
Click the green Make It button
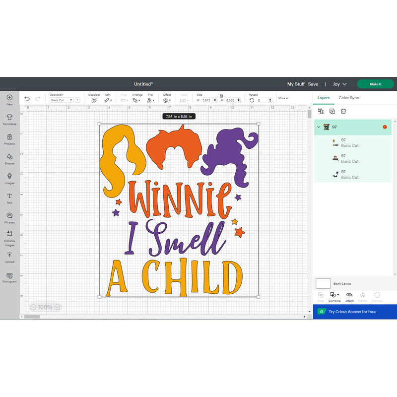click(375, 84)
